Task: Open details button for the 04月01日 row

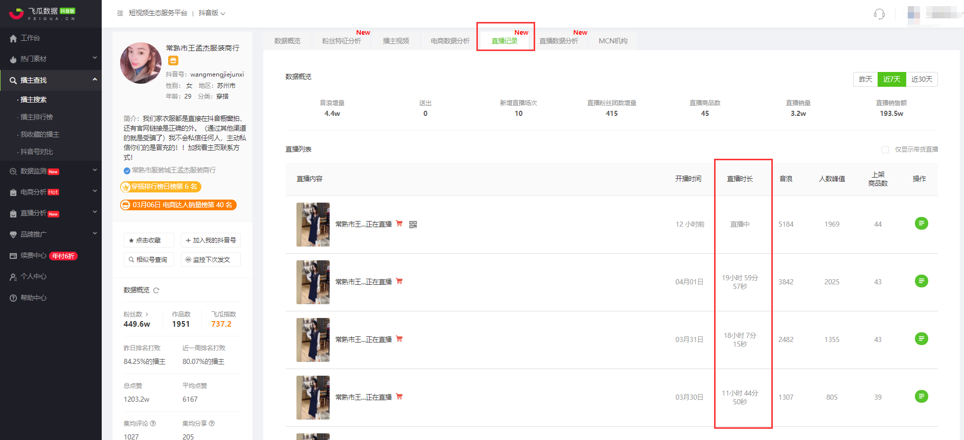Action: 921,281
